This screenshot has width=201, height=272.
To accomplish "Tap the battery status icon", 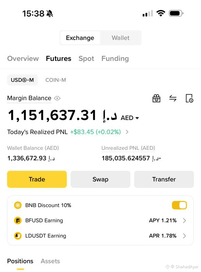I will pyautogui.click(x=176, y=13).
